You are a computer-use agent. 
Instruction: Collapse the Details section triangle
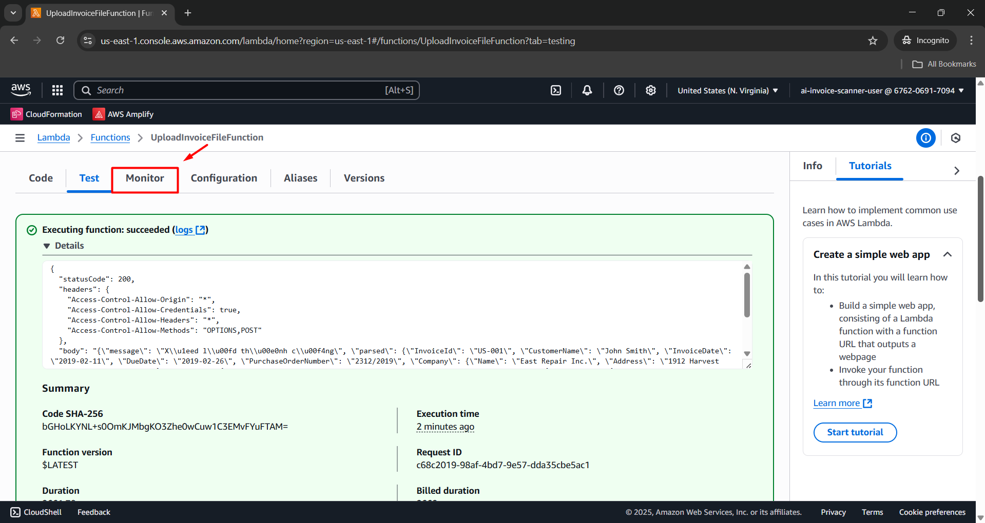47,246
